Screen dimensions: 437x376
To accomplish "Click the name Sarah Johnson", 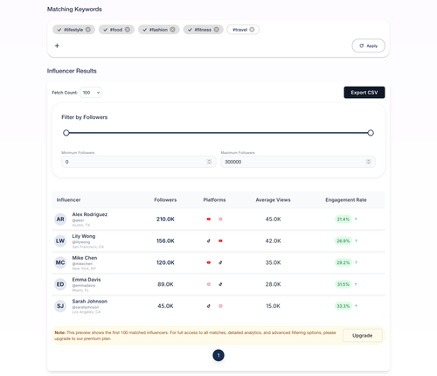I will 90,302.
